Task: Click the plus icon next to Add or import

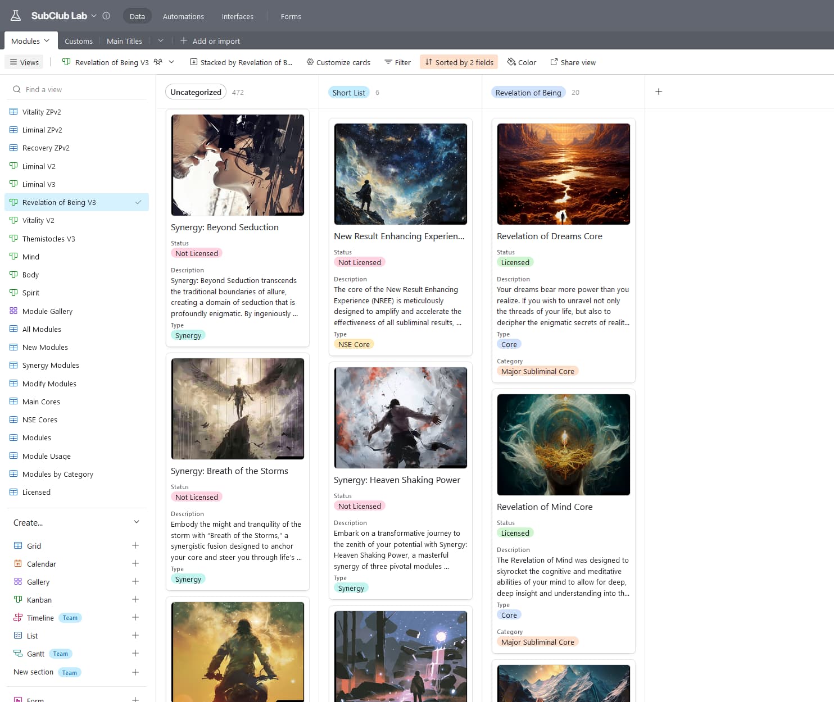Action: coord(183,40)
